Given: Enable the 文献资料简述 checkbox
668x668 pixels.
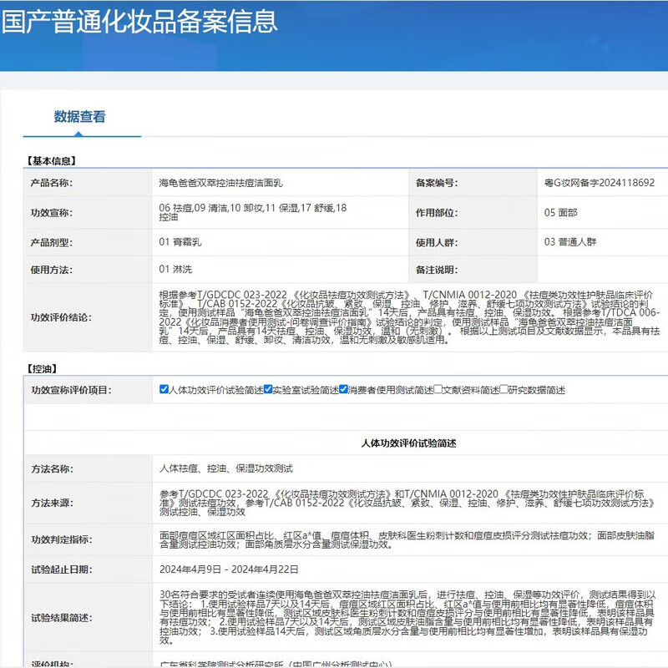Looking at the screenshot, I should pyautogui.click(x=438, y=390).
